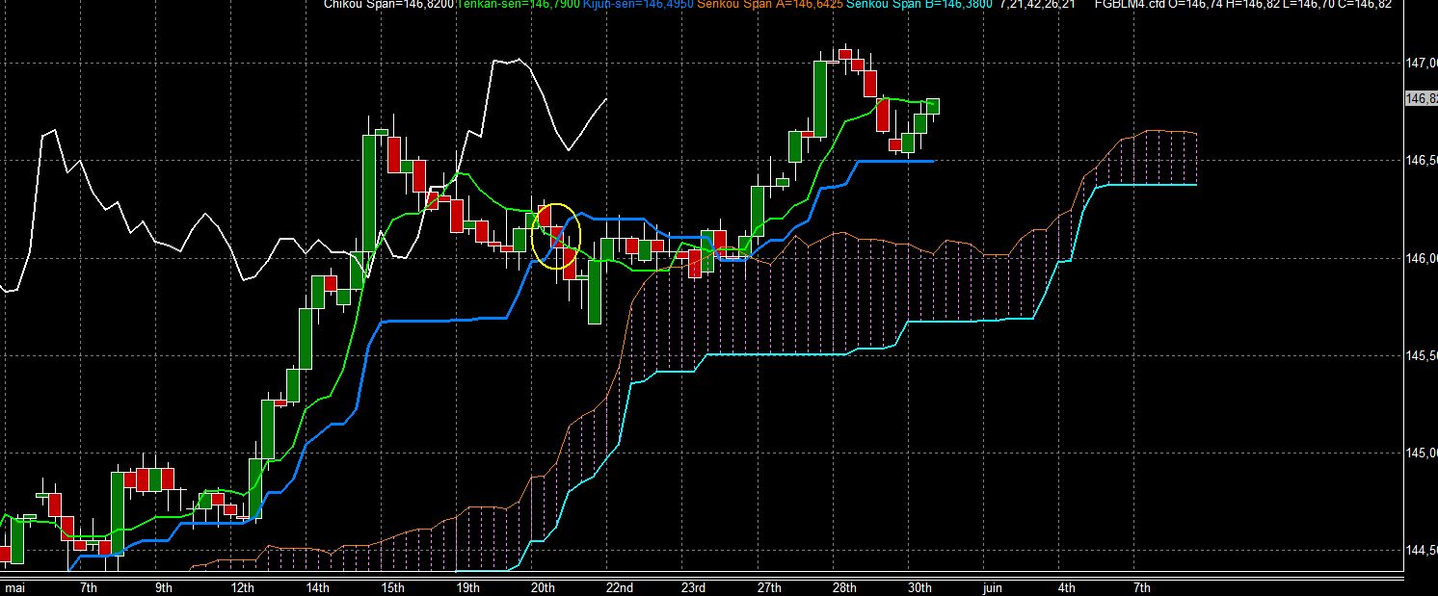Click the 23rd date label
The image size is (1438, 596).
click(x=693, y=587)
